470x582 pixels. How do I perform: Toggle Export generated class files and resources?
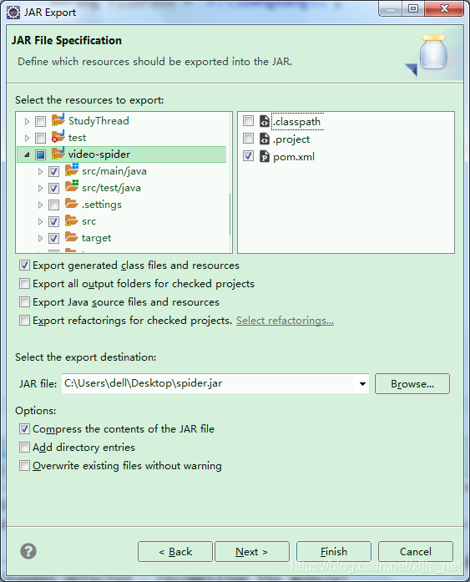(24, 265)
